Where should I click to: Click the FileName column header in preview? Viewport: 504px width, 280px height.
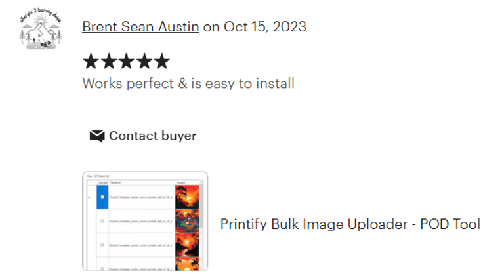(x=116, y=183)
